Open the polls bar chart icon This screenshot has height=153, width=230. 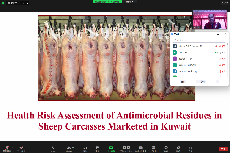[85, 147]
